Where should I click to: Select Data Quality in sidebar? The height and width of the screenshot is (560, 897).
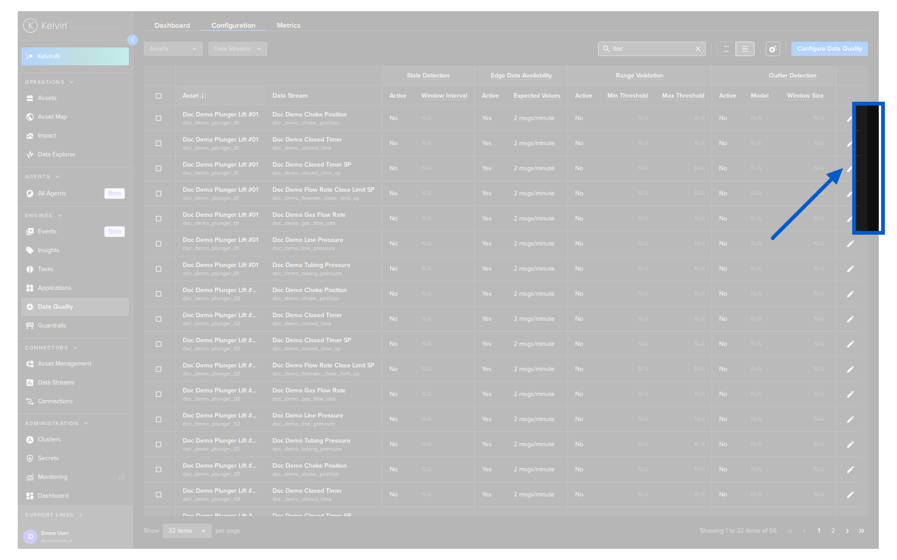coord(75,307)
